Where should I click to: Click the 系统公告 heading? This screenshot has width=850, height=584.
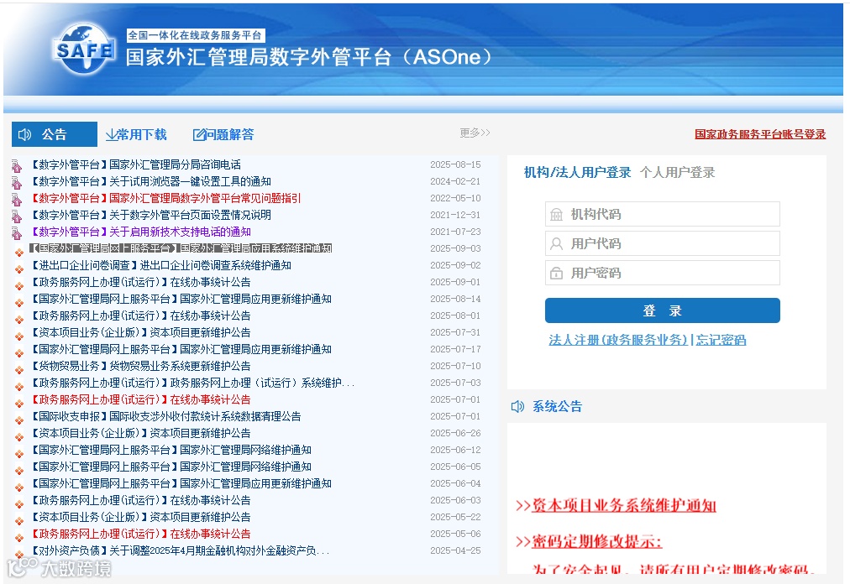click(x=557, y=406)
